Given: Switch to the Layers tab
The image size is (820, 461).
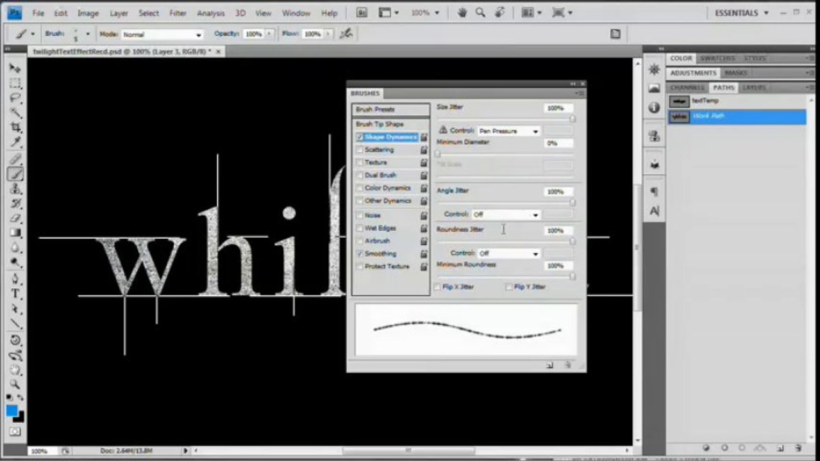Looking at the screenshot, I should tap(754, 88).
